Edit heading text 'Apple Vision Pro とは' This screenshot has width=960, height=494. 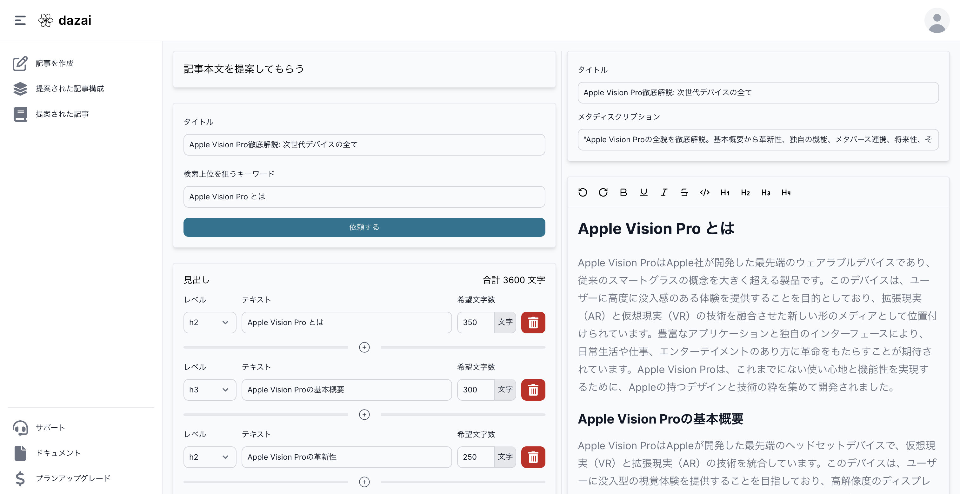coord(347,323)
